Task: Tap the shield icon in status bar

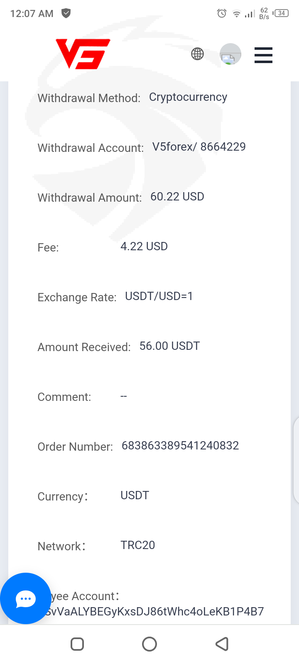Action: pos(66,13)
